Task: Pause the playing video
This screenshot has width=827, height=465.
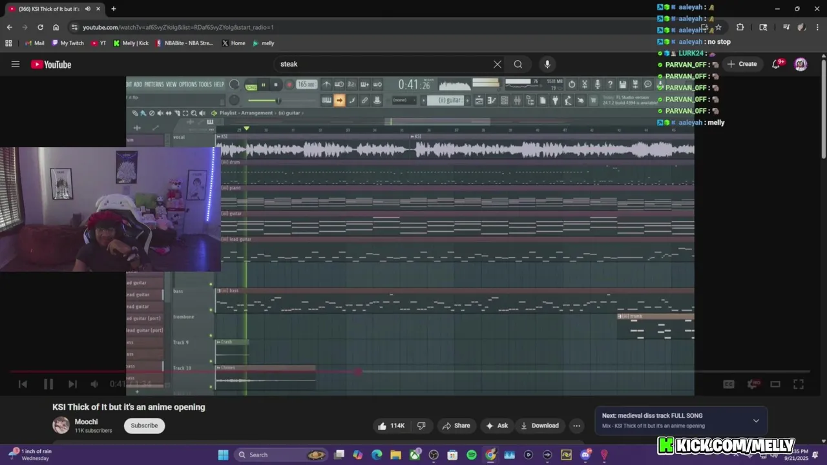Action: click(x=48, y=384)
